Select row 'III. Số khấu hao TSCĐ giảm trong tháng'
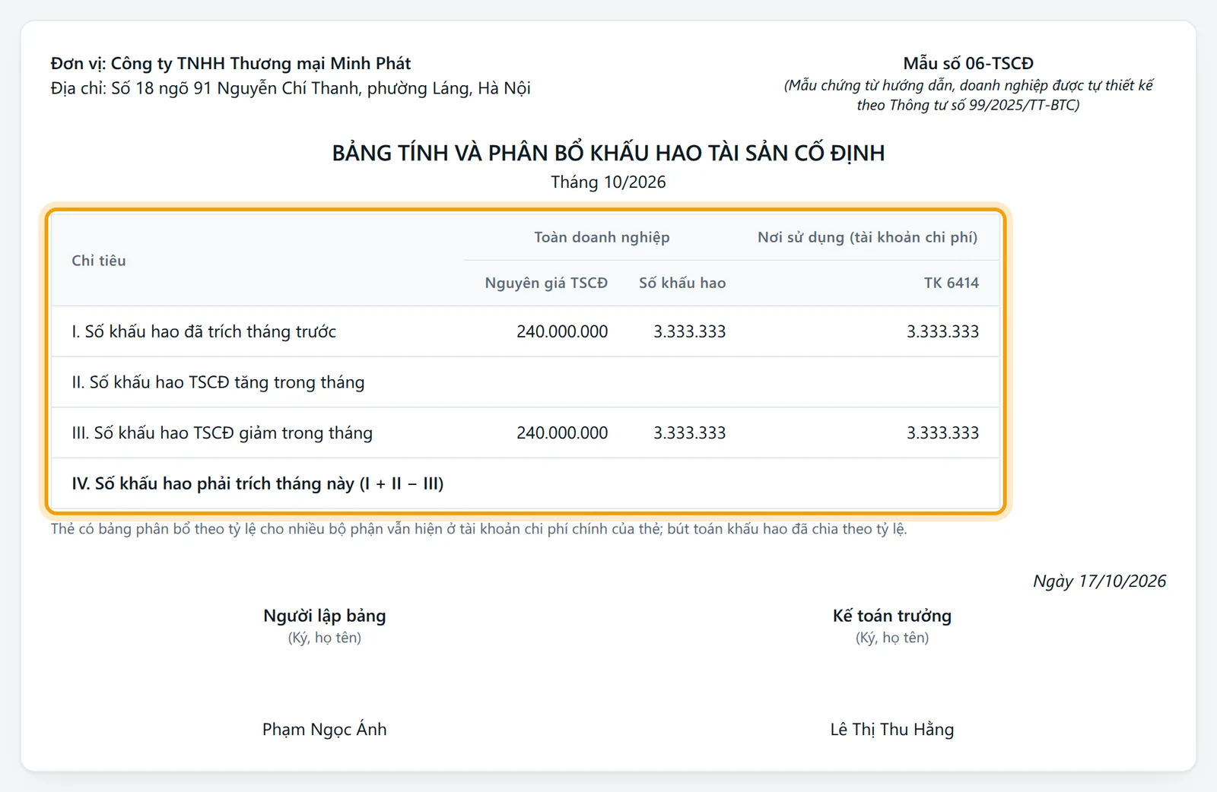1217x792 pixels. point(525,432)
